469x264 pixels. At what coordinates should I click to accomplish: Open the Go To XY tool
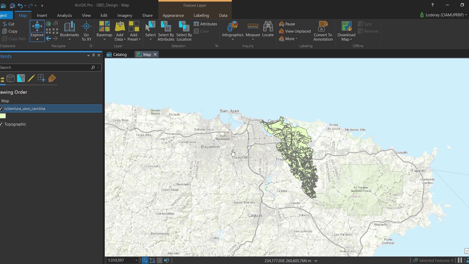click(x=86, y=31)
